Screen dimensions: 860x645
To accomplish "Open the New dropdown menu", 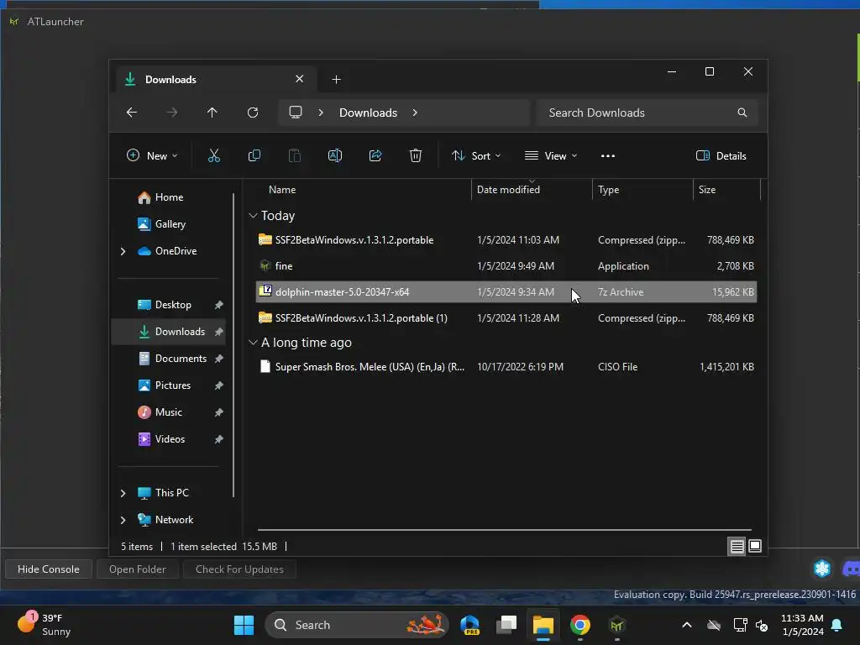I will pos(152,155).
